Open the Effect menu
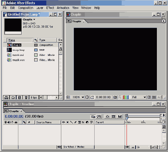This screenshot has height=152, width=168. tap(50, 8)
